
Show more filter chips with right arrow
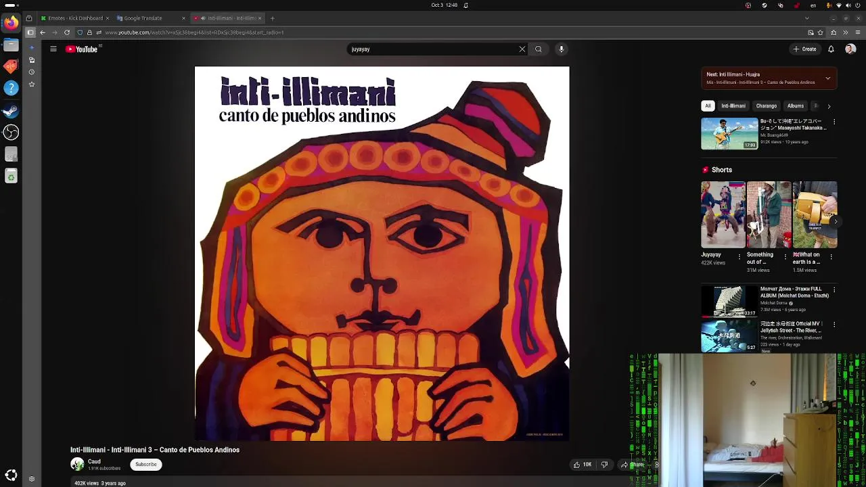[x=829, y=106]
